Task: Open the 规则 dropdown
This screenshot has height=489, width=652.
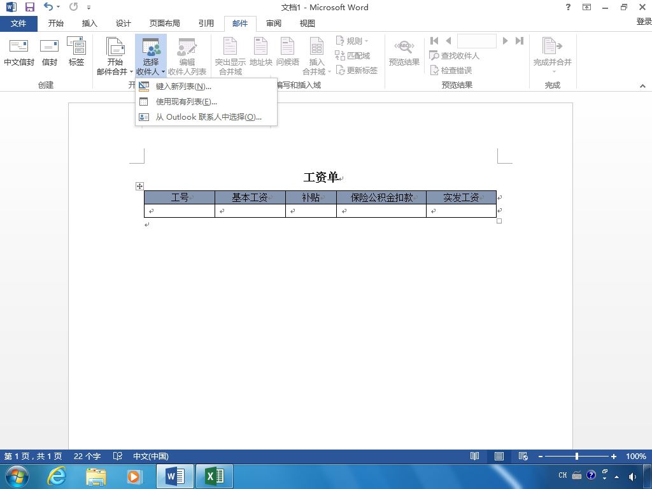Action: pos(351,41)
